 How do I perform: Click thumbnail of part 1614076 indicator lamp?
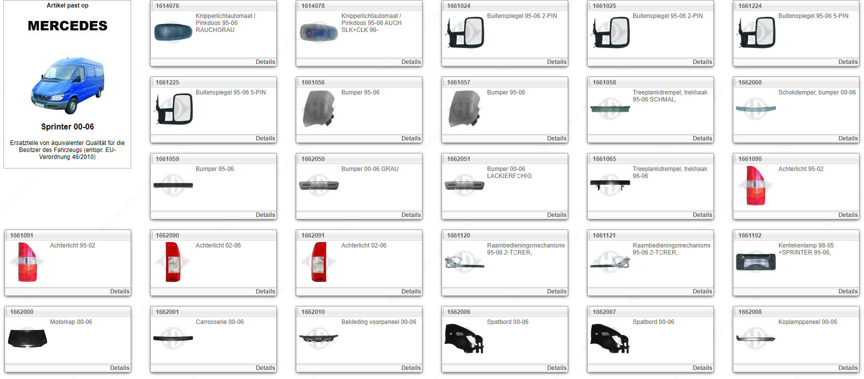(x=173, y=32)
